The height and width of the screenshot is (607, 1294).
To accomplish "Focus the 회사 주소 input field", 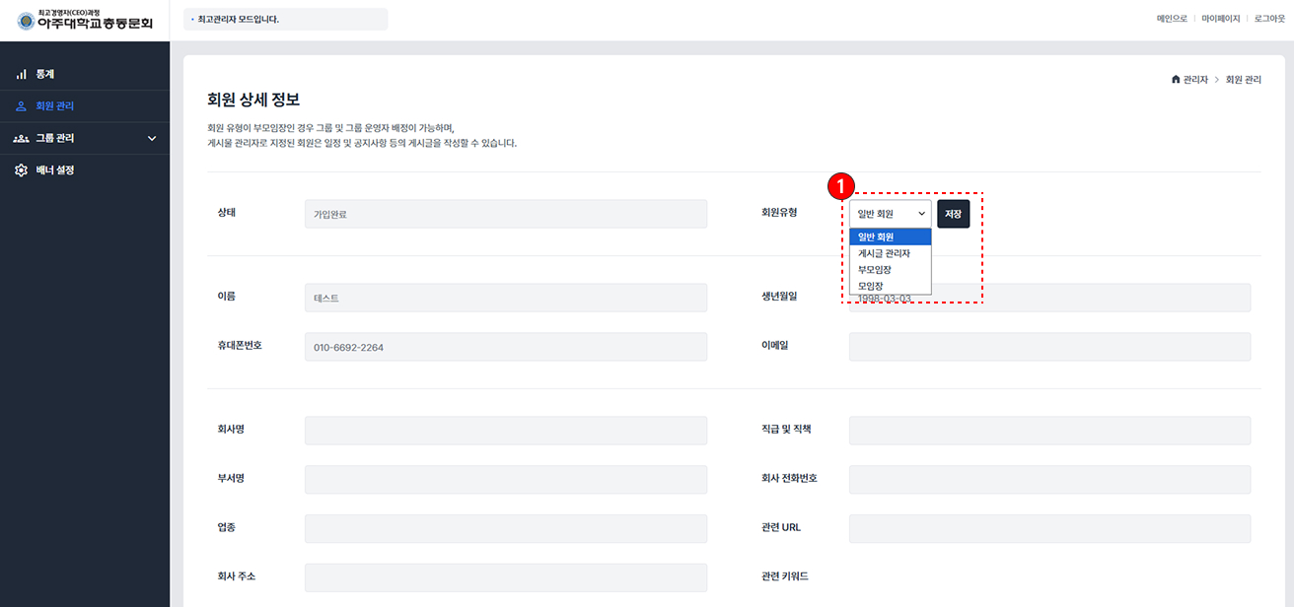I will pos(506,577).
